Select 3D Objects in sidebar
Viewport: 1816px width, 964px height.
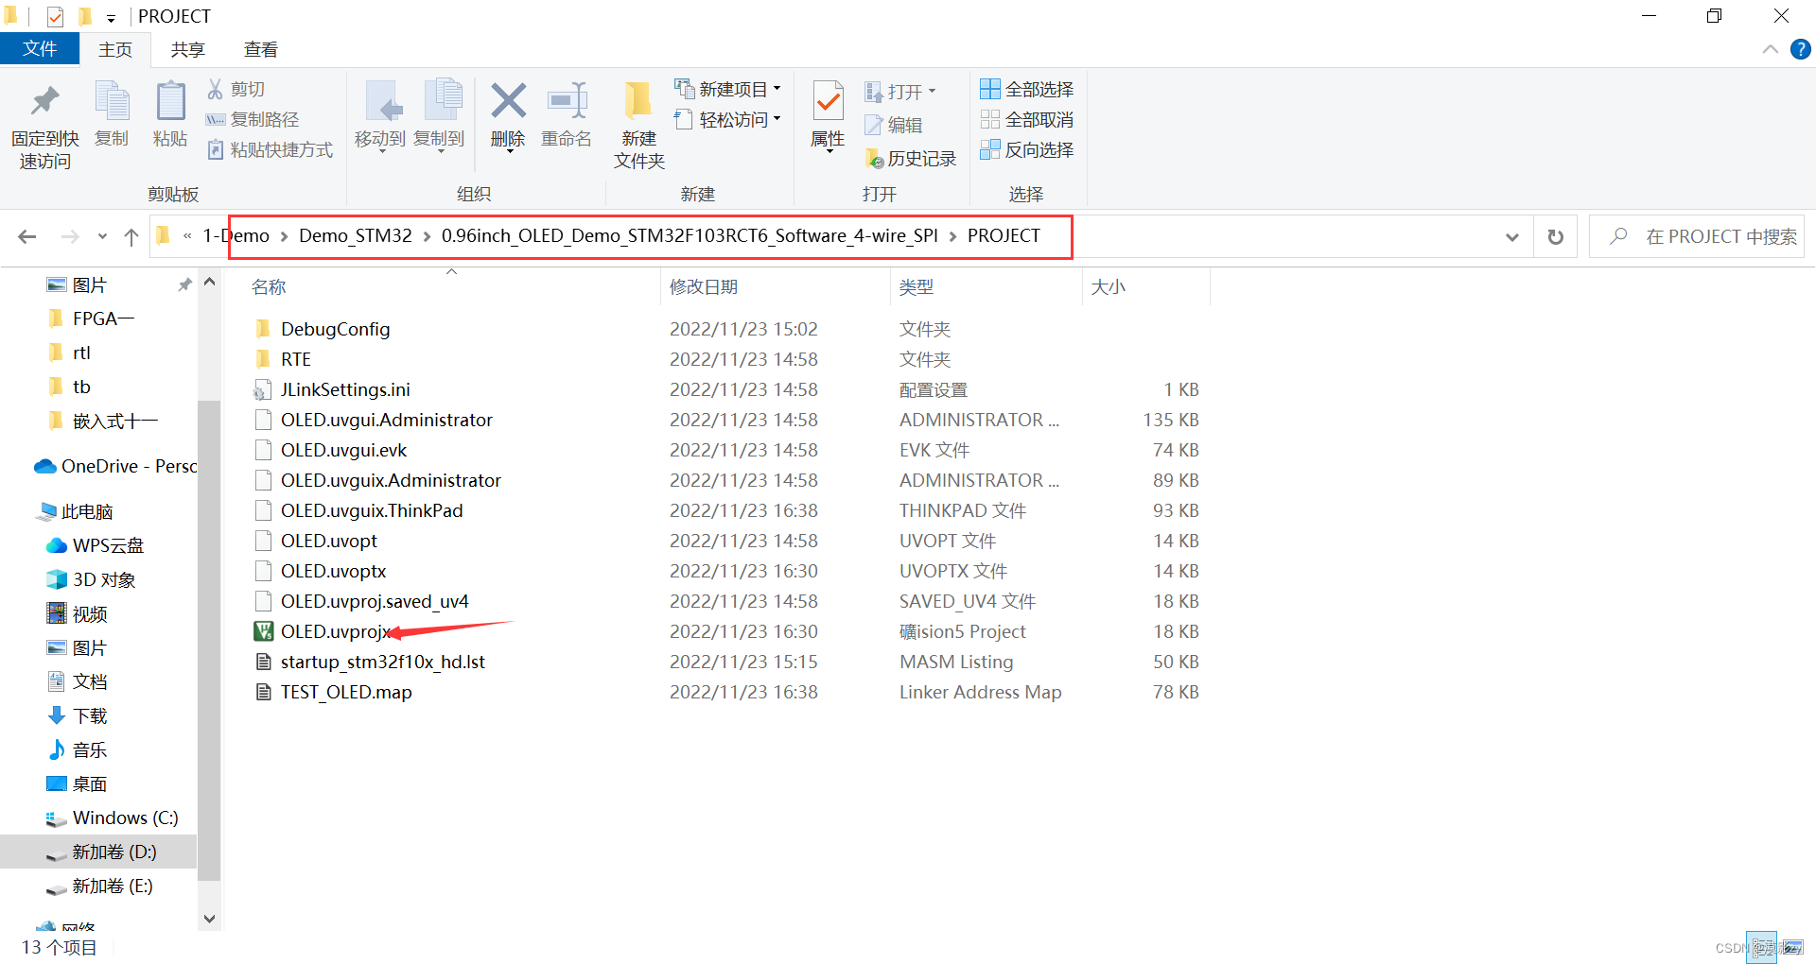point(91,579)
